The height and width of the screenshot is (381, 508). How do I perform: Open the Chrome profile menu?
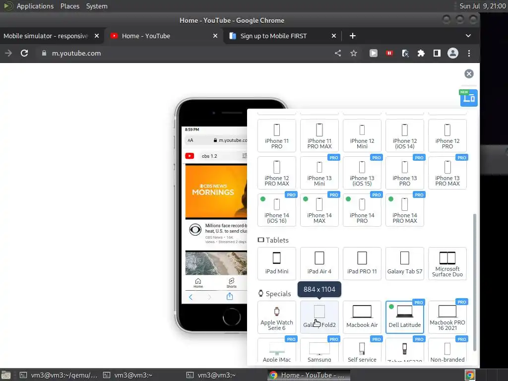coord(452,53)
